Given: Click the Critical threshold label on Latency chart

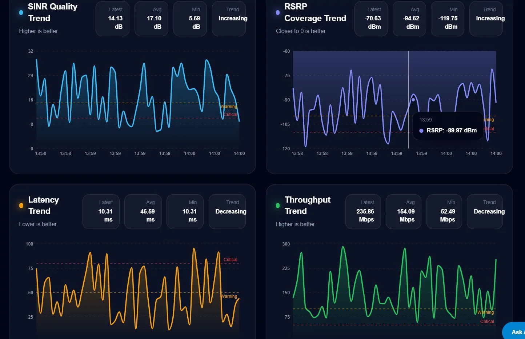Looking at the screenshot, I should pyautogui.click(x=230, y=260).
